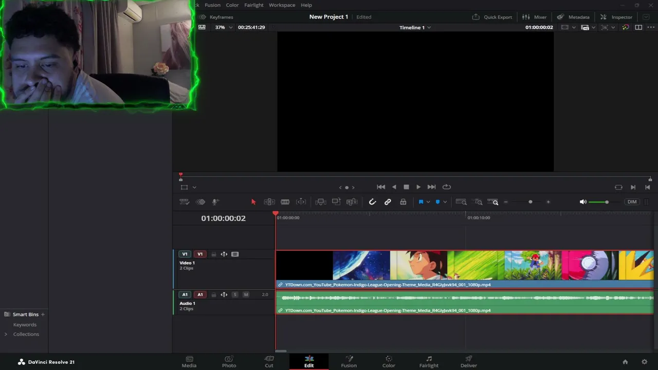Viewport: 658px width, 370px height.
Task: Click the Overwrite Clip icon
Action: [x=336, y=202]
